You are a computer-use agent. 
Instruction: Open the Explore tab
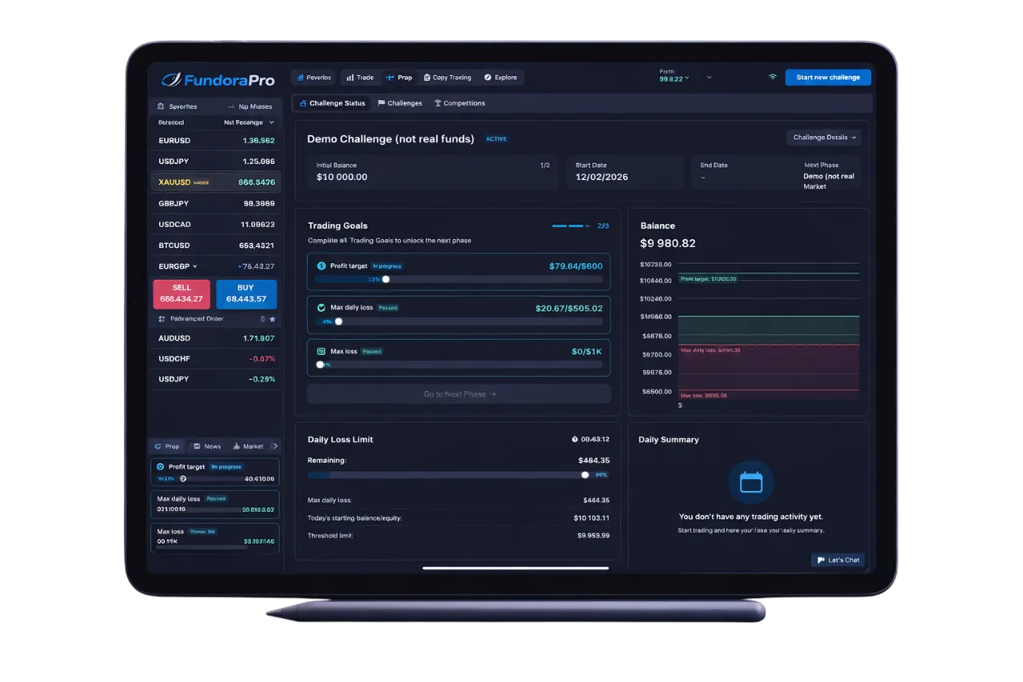[x=500, y=78]
